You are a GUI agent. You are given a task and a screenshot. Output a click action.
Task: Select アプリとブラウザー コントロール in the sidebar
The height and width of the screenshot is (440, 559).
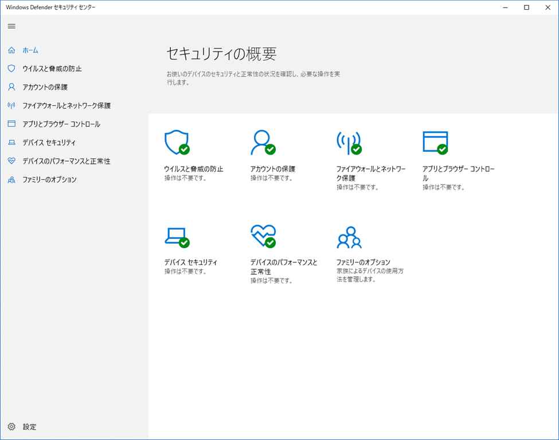click(x=61, y=124)
